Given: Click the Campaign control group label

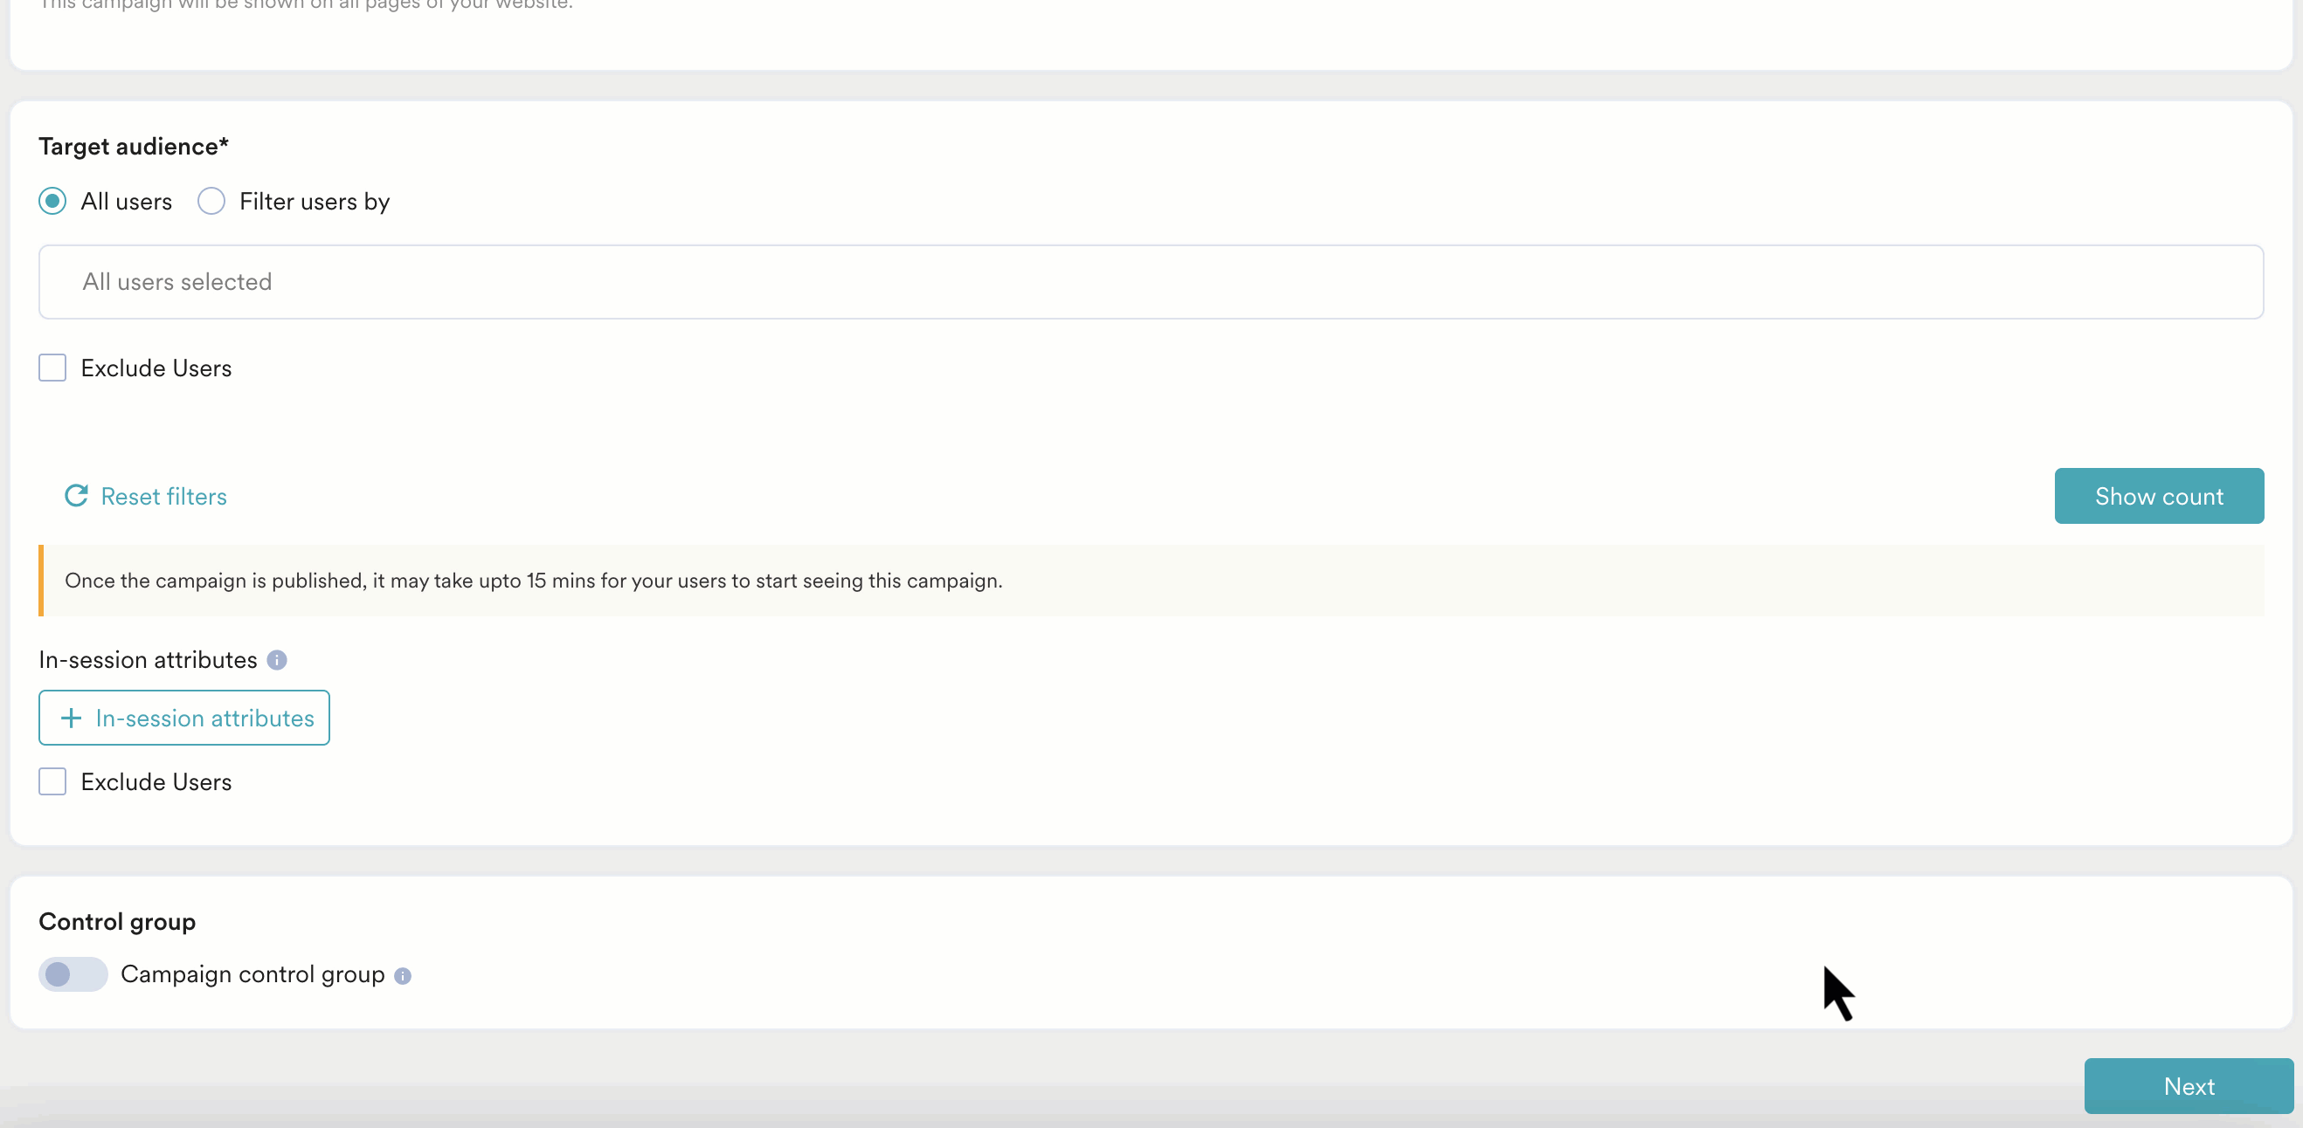Looking at the screenshot, I should (x=252, y=974).
